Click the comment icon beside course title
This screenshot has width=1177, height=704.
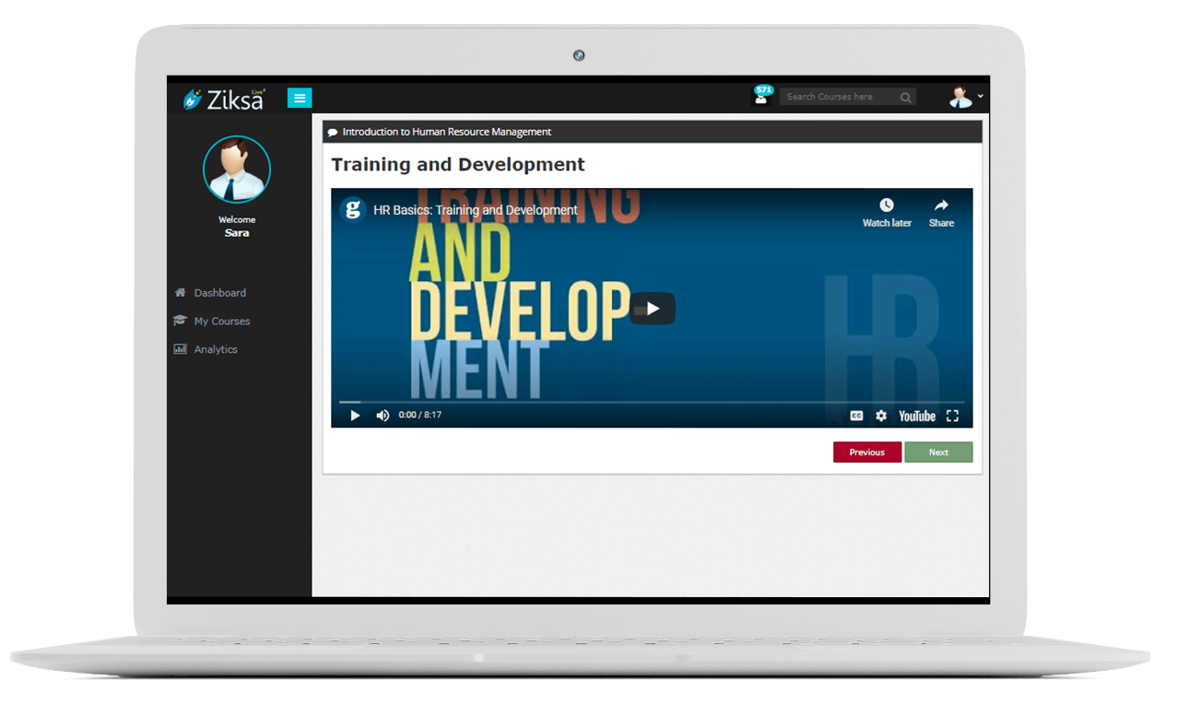pos(333,133)
